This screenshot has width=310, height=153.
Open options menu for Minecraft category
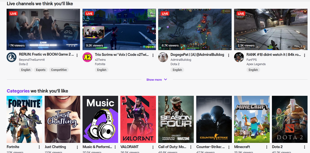pos(267,147)
